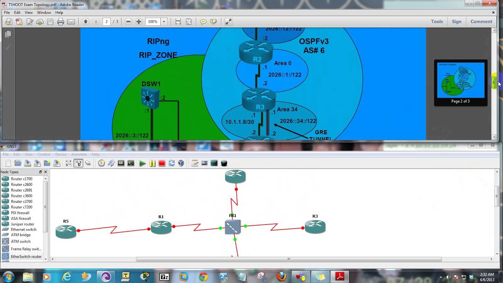
Task: Open the Device menu in GNS3
Action: point(61,154)
